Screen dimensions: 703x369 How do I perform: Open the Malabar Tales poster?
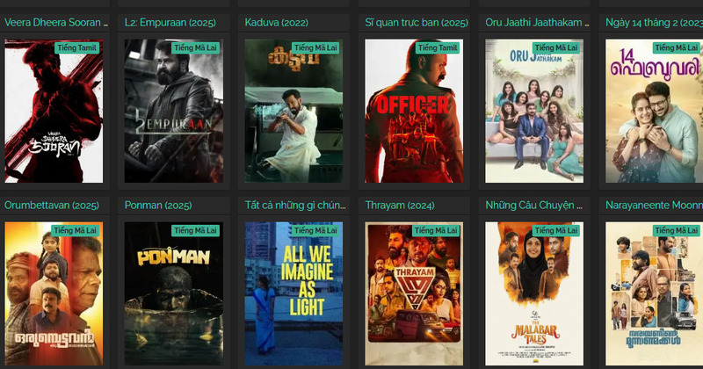534,293
